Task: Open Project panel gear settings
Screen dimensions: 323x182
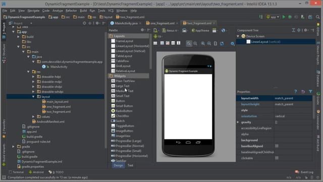Action: [97, 23]
